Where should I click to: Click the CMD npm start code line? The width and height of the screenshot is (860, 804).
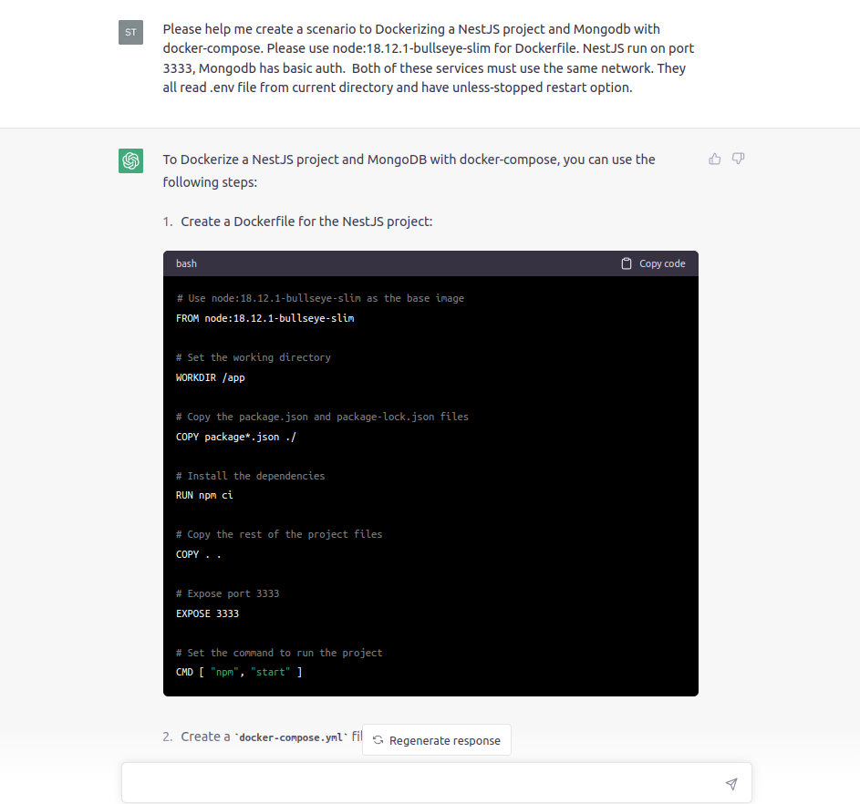click(239, 672)
